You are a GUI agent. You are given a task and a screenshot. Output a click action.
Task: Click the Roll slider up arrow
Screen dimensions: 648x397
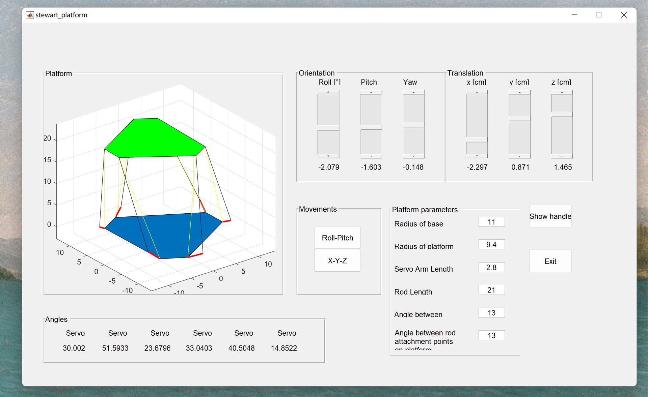328,92
